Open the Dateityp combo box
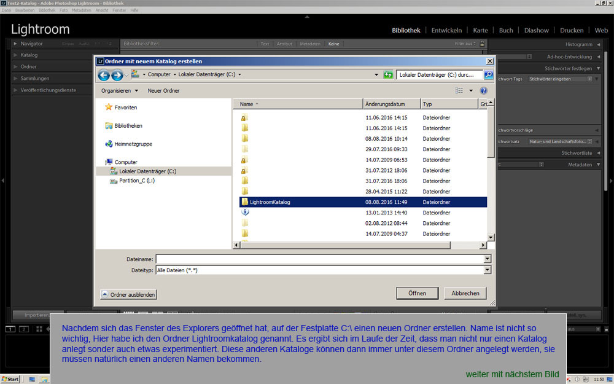 tap(323, 270)
